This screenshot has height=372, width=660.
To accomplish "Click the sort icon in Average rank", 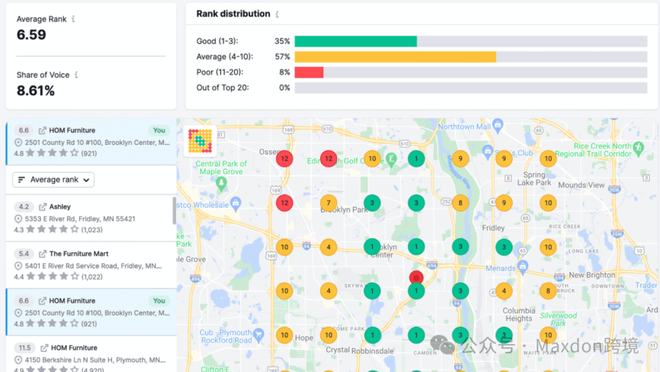I will click(x=21, y=180).
